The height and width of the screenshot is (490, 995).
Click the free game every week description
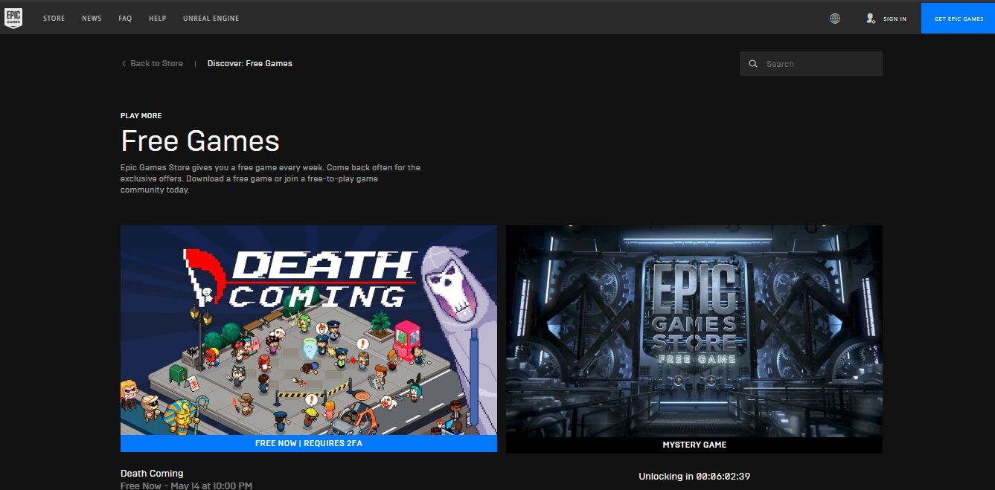270,179
